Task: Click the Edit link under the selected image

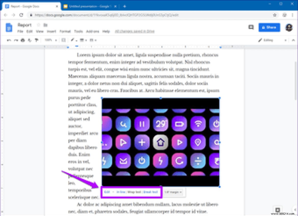Action: tap(106, 192)
